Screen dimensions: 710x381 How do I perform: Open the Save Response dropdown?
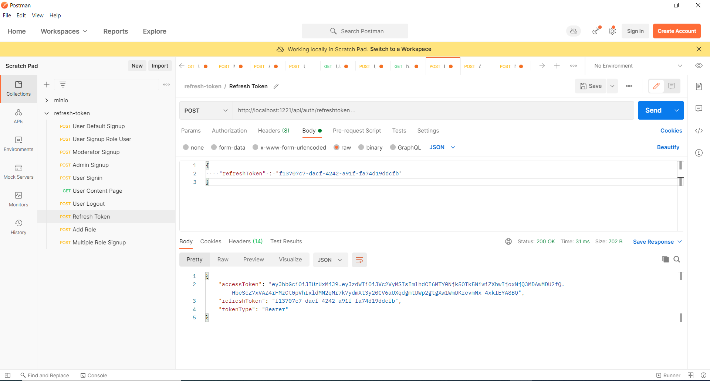click(x=657, y=241)
